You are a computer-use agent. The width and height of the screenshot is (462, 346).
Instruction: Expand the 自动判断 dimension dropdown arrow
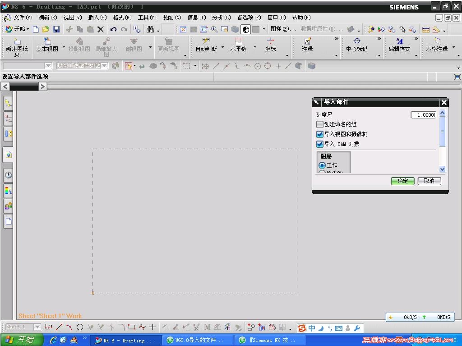tap(222, 47)
